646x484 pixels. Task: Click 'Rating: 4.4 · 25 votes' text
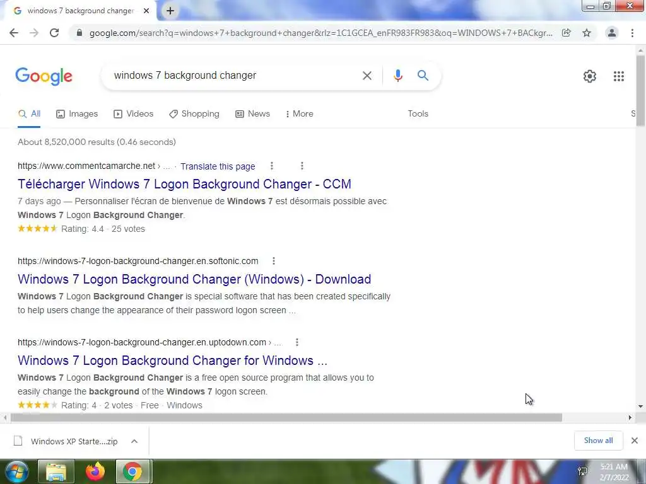103,229
